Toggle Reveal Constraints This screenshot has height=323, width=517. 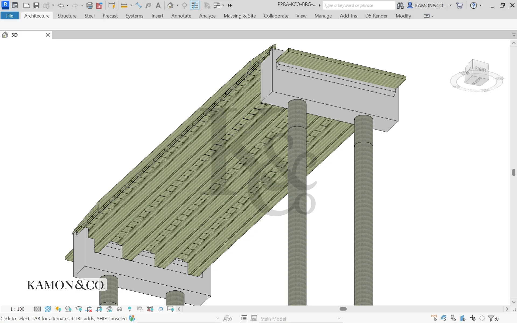170,309
